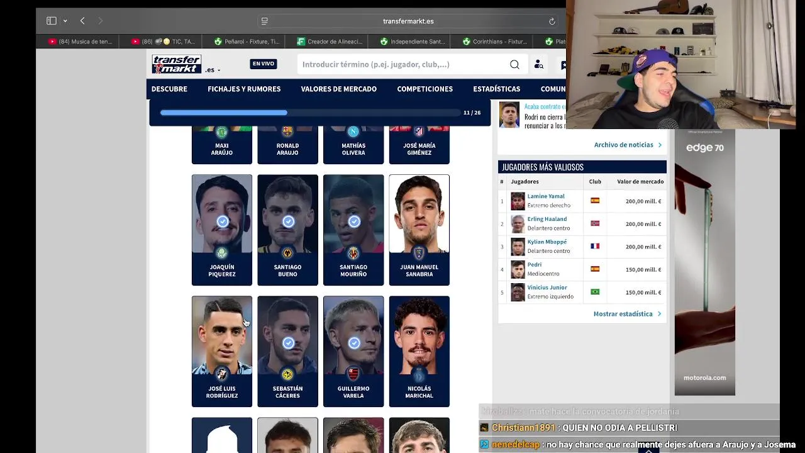Viewport: 805px width, 453px height.
Task: Click the Spain flag in Lamine Yamal's row
Action: click(595, 201)
